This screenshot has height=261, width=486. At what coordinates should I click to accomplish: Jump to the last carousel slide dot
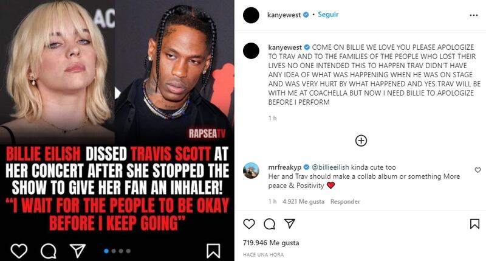[x=128, y=251]
